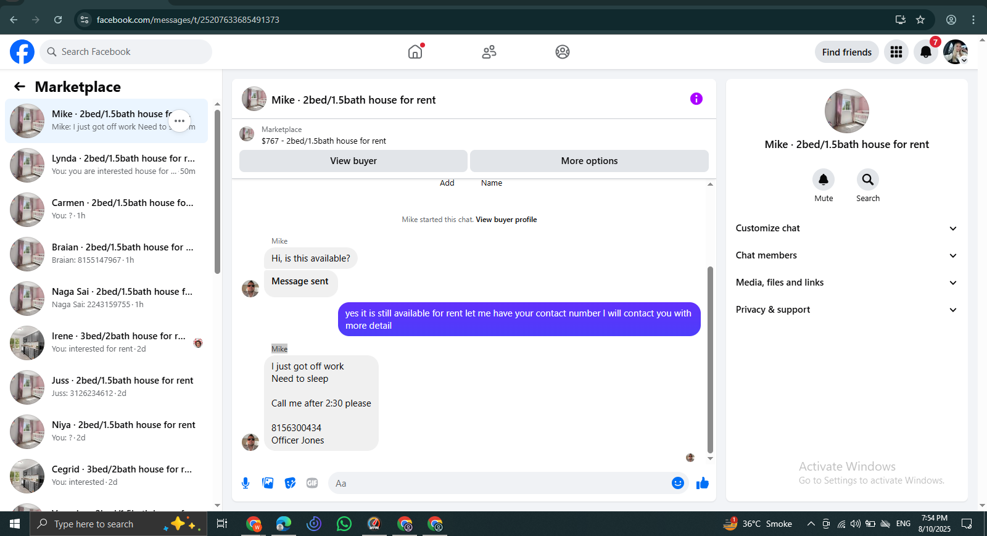987x536 pixels.
Task: Click Mike's avatar in chat header
Action: [254, 99]
